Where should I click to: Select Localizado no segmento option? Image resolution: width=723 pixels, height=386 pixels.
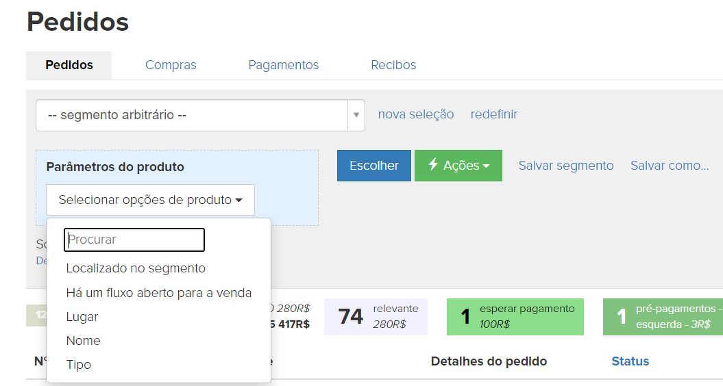coord(136,268)
